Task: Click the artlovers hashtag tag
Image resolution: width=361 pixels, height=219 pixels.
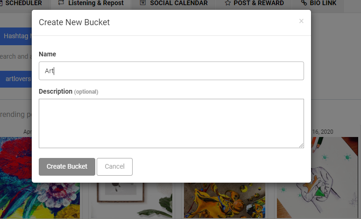Action: pyautogui.click(x=16, y=79)
